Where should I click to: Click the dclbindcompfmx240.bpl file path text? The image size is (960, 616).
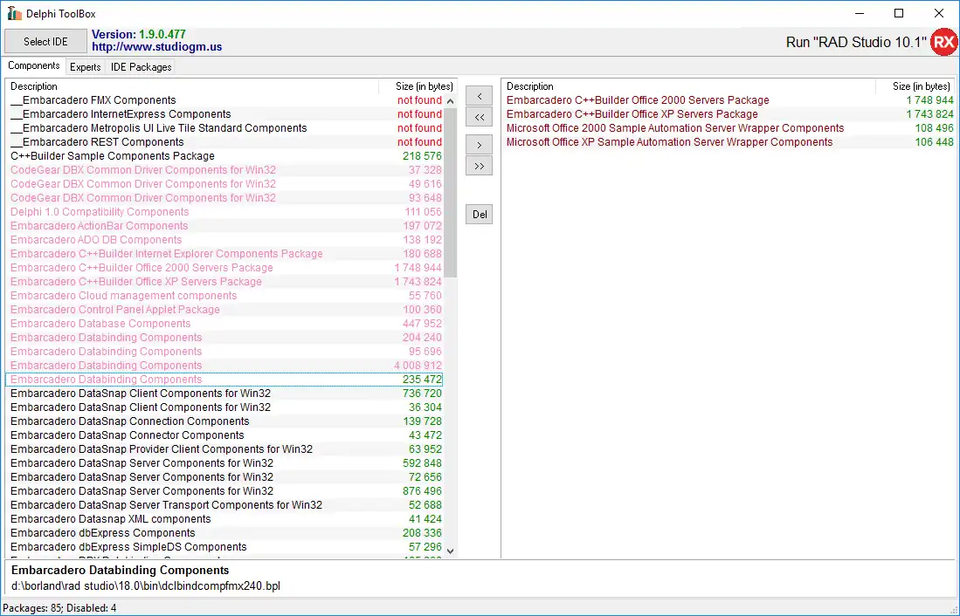[146, 586]
